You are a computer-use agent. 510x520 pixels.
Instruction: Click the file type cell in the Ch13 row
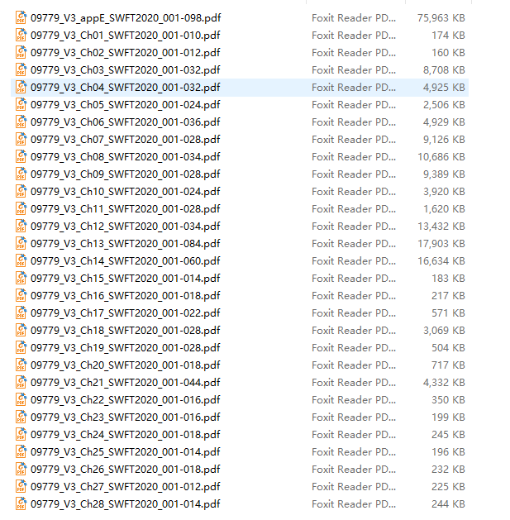point(354,243)
